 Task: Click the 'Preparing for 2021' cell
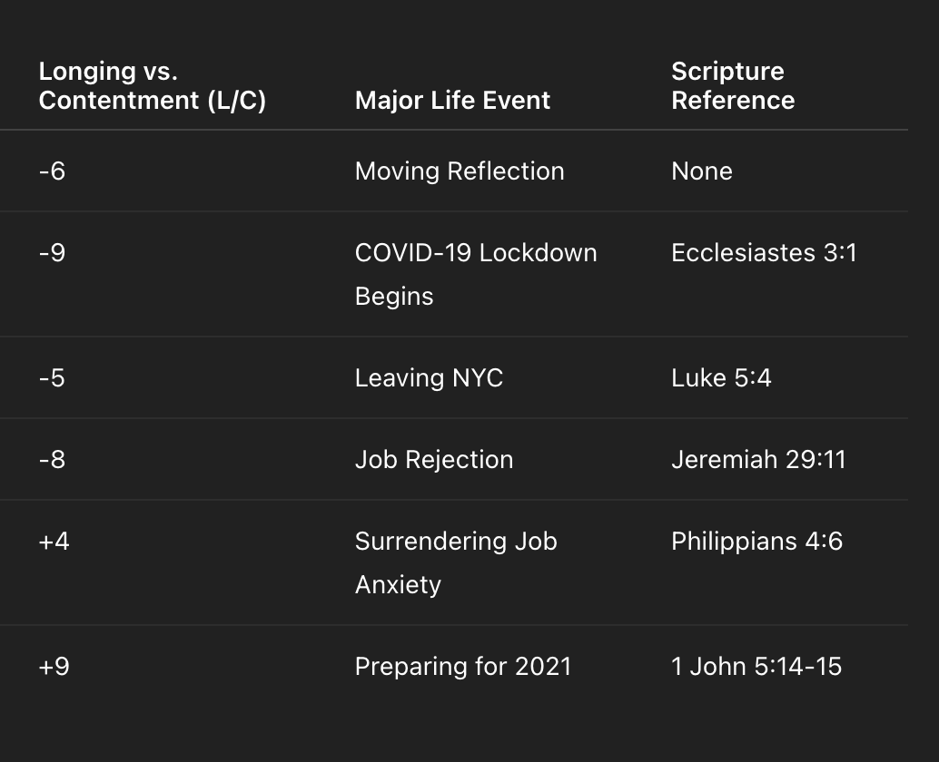point(463,667)
